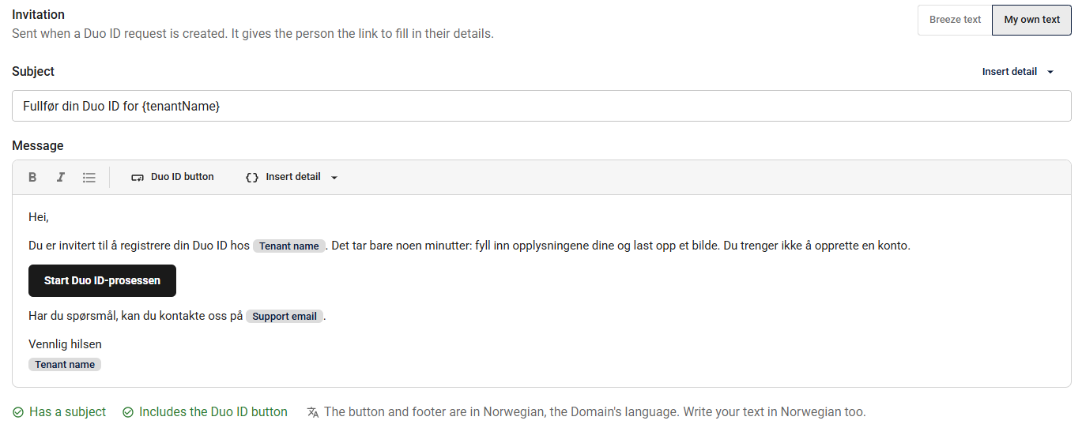Toggle italic formatting in message toolbar
The image size is (1082, 428).
[x=60, y=177]
